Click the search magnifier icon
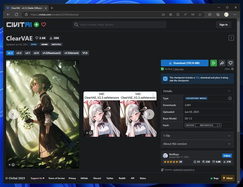The width and height of the screenshot is (243, 187). coord(76,25)
